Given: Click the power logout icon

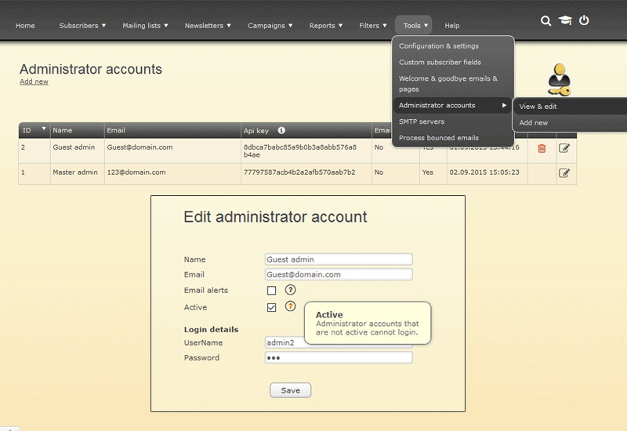Looking at the screenshot, I should click(x=584, y=20).
